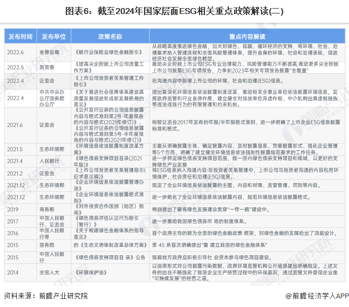Viewport: 349px width, 307px height.
Task: Select the date cell '2021.5'
Action: coord(15,149)
